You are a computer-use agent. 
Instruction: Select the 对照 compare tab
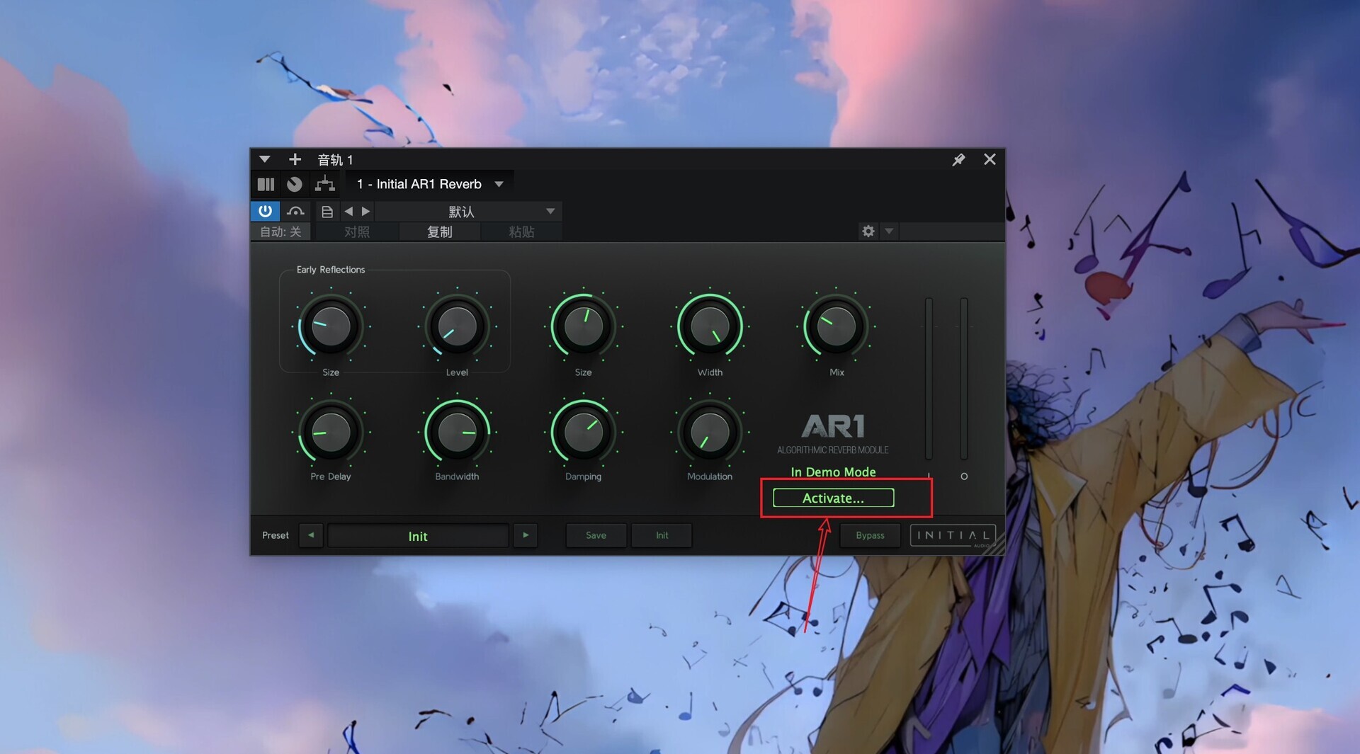click(357, 232)
